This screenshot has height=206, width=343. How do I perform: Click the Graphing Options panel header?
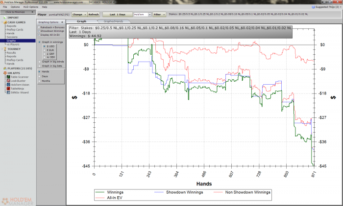[x=50, y=23]
